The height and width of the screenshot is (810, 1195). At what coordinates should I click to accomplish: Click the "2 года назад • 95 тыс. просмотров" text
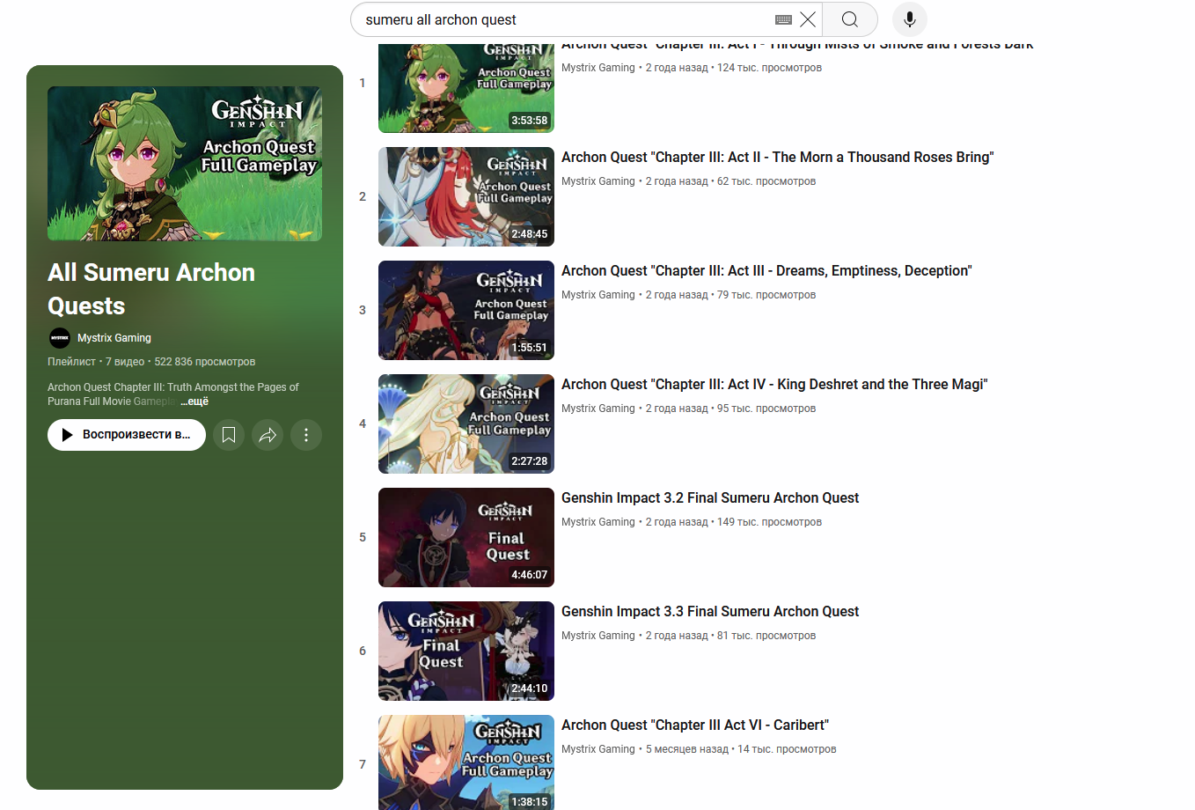pos(730,409)
